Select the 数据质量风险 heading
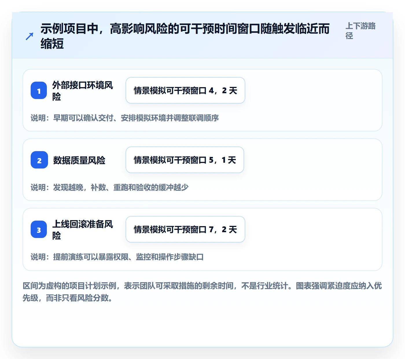Viewport: 405px width, 359px height. pyautogui.click(x=79, y=160)
